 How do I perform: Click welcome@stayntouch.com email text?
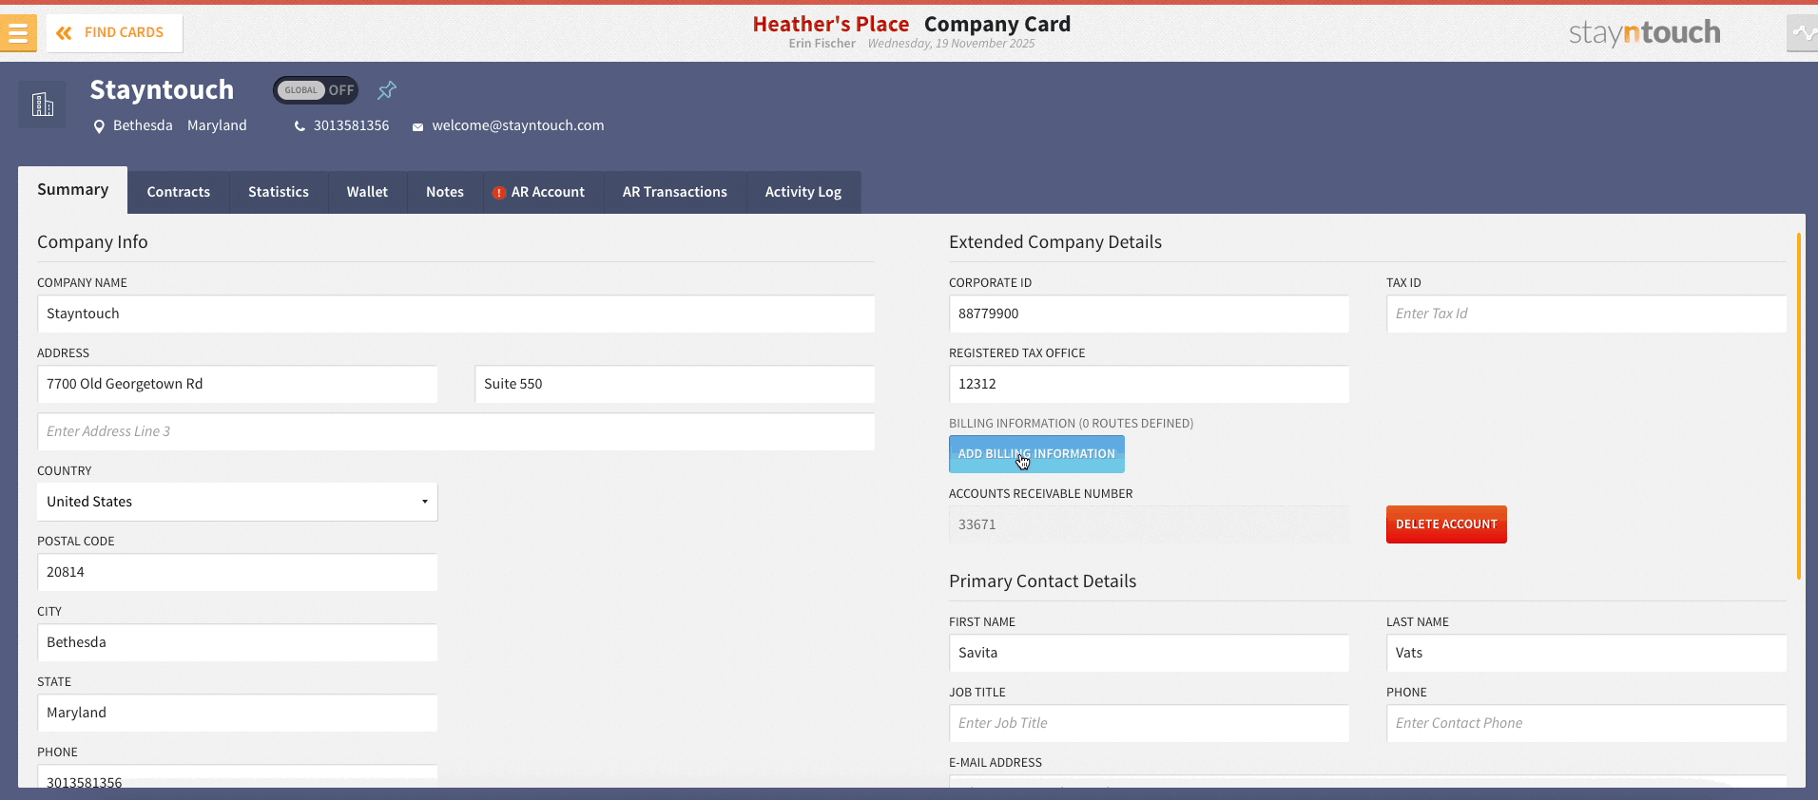(518, 125)
